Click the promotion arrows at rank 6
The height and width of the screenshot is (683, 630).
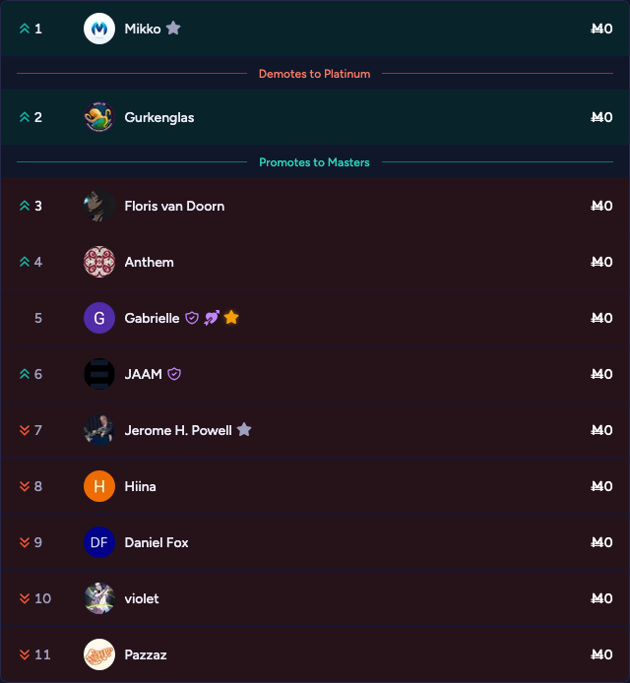pyautogui.click(x=25, y=374)
